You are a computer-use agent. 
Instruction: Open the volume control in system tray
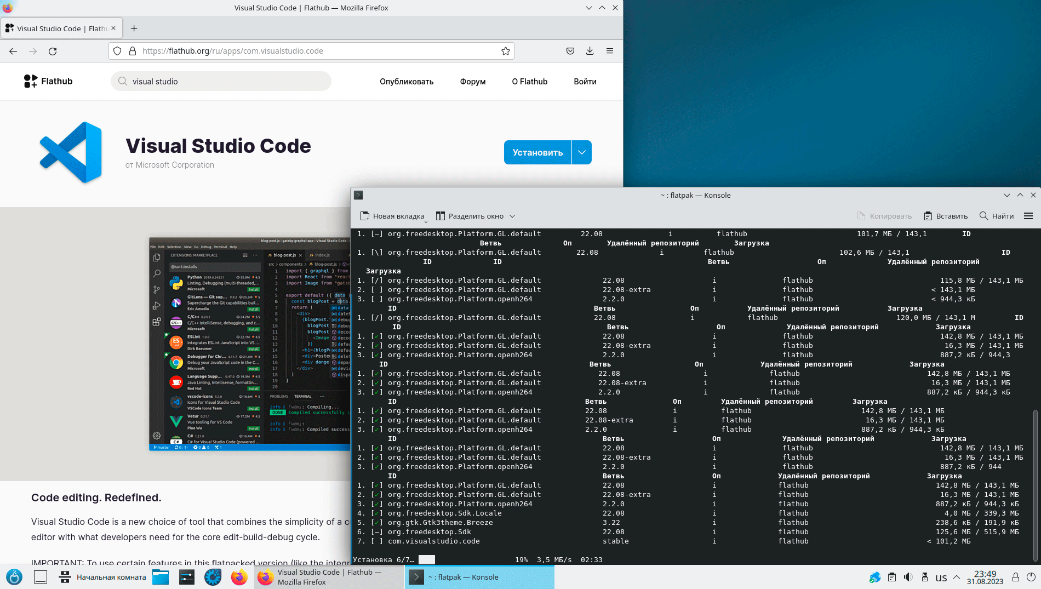(908, 577)
